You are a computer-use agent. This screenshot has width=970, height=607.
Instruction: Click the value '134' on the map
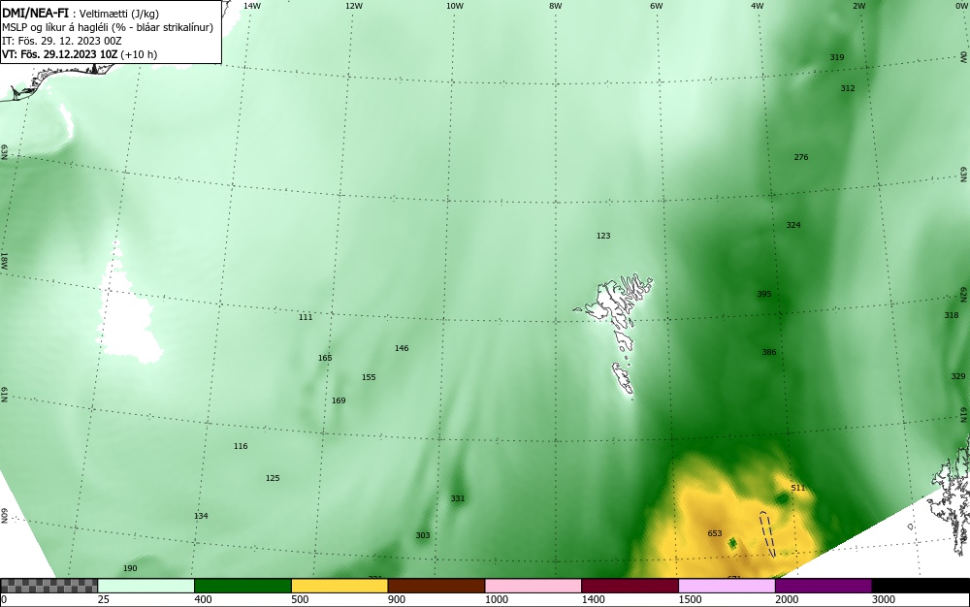pos(201,516)
